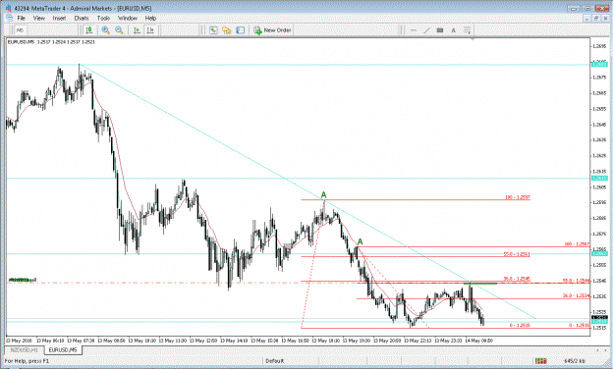614x369 pixels.
Task: Click the MetaTrader app icon in title bar
Action: (x=8, y=8)
